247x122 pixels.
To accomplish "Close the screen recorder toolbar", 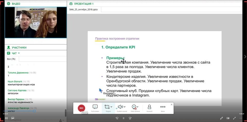I will pos(172,104).
